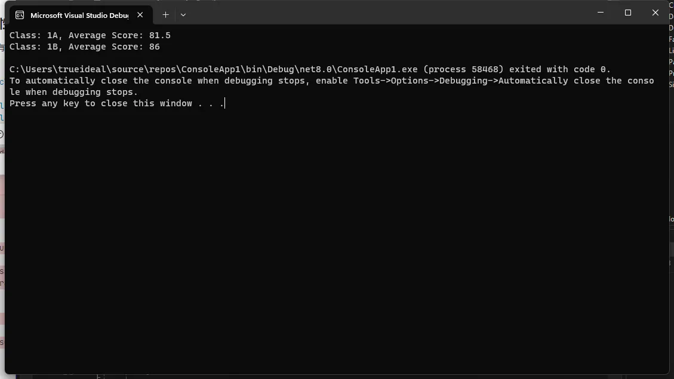The image size is (674, 379).
Task: Open a new terminal tab with plus
Action: 165,14
